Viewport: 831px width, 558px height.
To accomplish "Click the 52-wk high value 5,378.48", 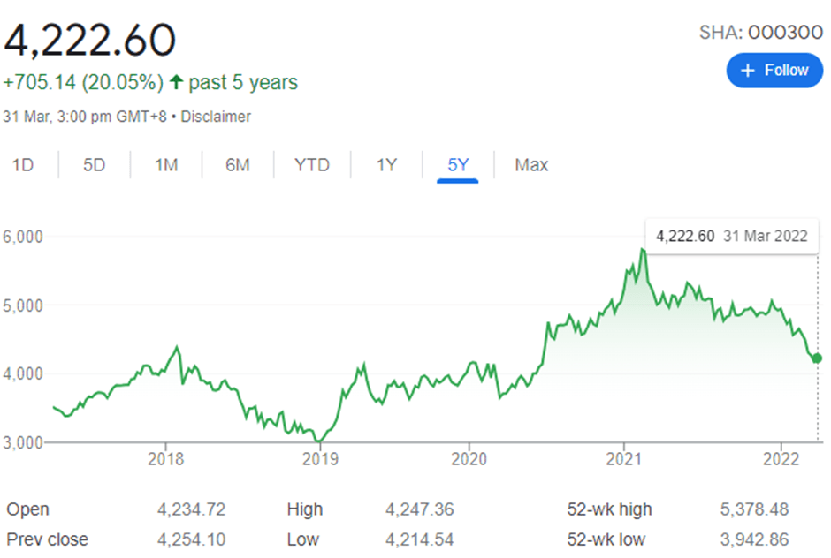I will [x=755, y=509].
